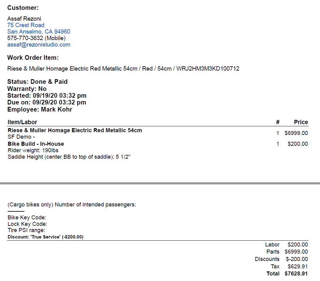Click the Total amount $7628.91

point(296,274)
